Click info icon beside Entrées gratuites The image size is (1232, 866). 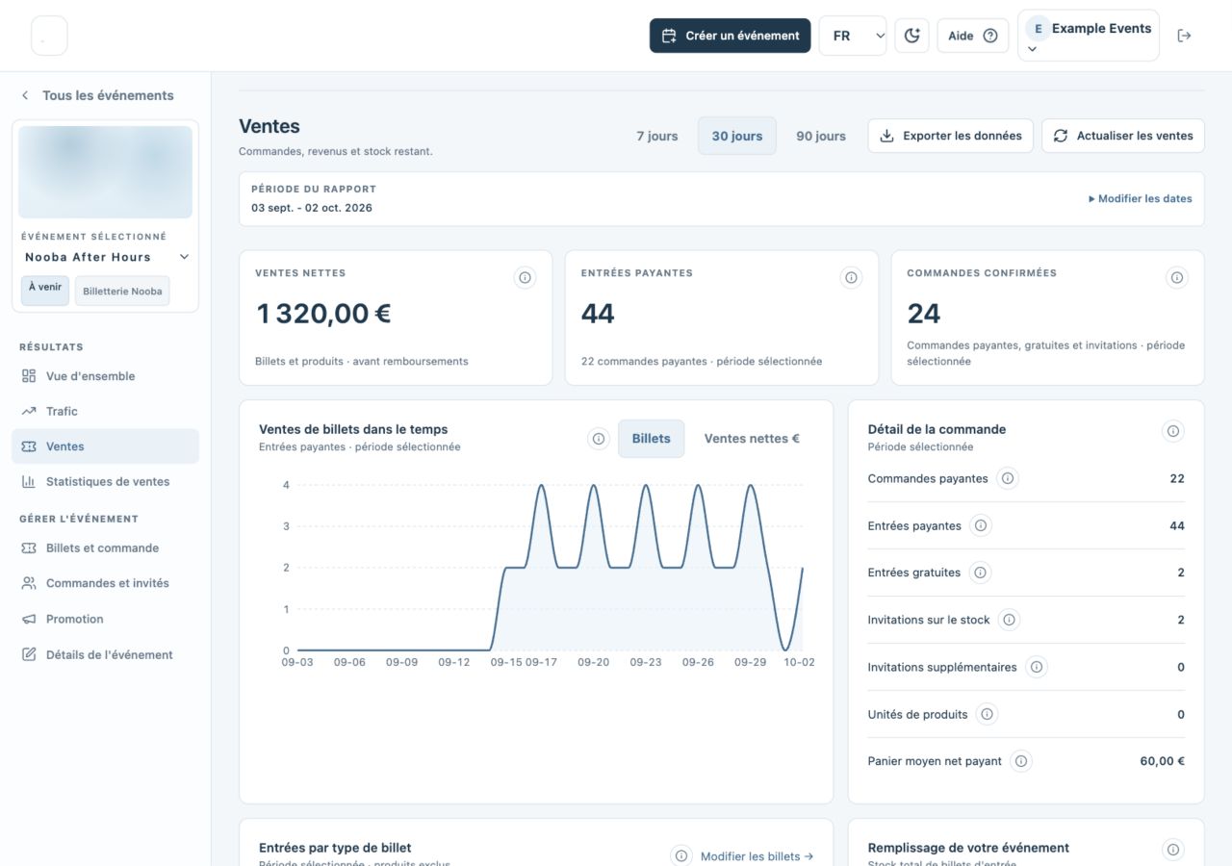(980, 573)
